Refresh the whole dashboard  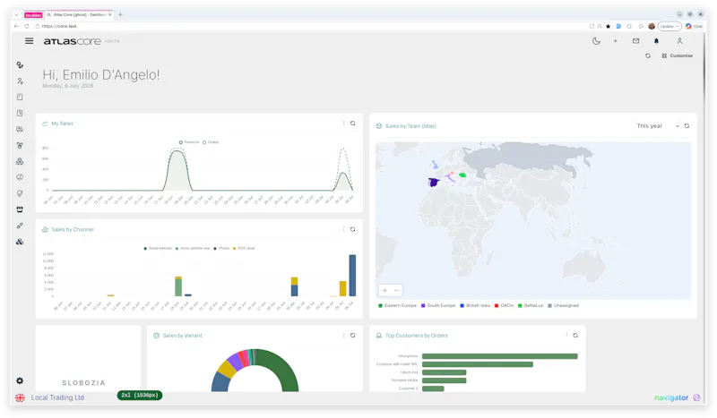648,55
